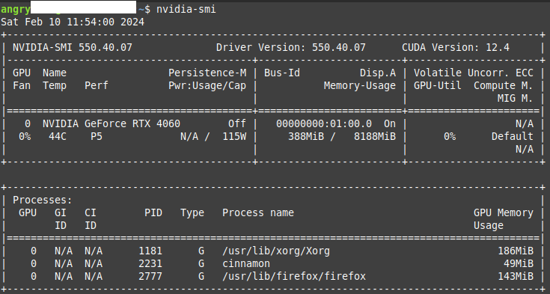Image resolution: width=550 pixels, height=294 pixels.
Task: Click the Volatile Uncorr. ECC header
Action: pos(473,73)
